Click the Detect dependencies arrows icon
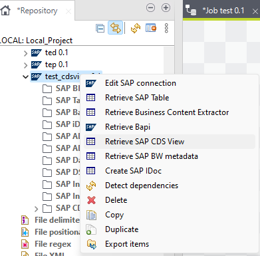Screen dimensions: 260x256 point(91,186)
